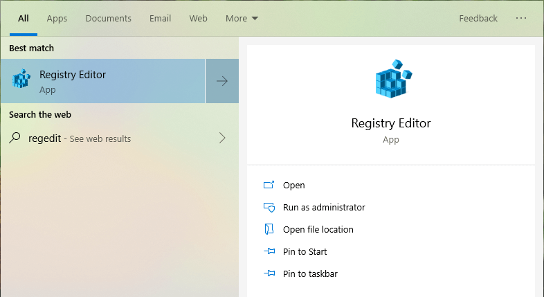
Task: Click the large Registry Editor icon in preview pane
Action: pos(393,79)
